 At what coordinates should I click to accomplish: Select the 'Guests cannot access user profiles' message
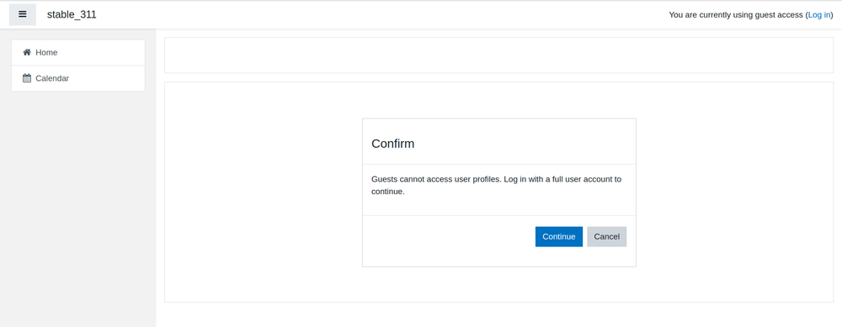pyautogui.click(x=497, y=185)
